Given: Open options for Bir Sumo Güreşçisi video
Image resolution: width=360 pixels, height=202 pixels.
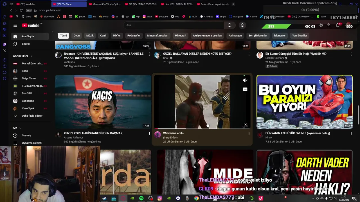Looking at the screenshot, I should (x=351, y=54).
